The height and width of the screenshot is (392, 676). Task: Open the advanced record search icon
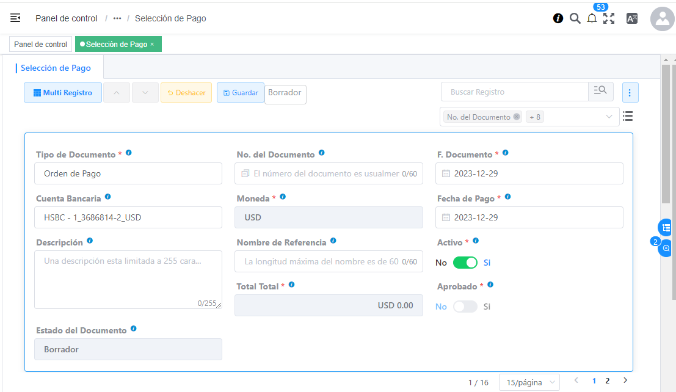(601, 92)
